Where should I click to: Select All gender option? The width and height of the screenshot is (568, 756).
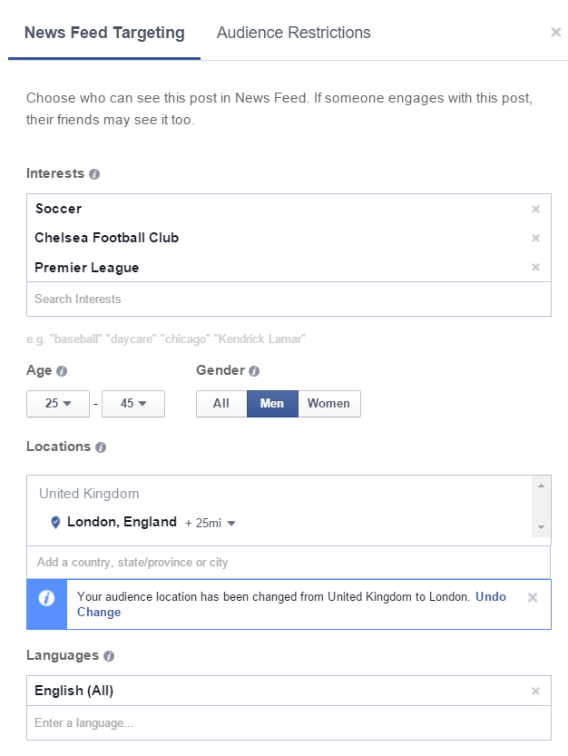point(221,404)
